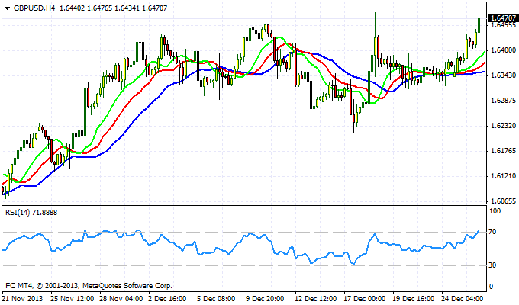Image resolution: width=519 pixels, height=305 pixels.
Task: Click the 21 Nov 2013 date label
Action: [x=23, y=298]
